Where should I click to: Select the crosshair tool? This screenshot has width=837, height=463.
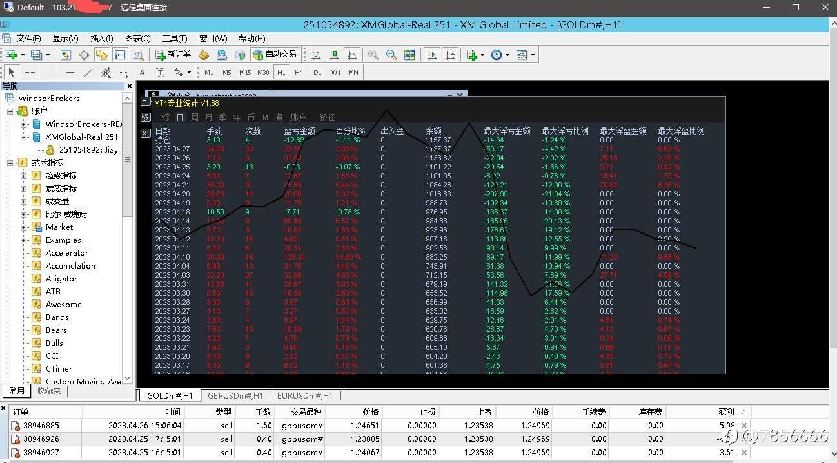[30, 72]
